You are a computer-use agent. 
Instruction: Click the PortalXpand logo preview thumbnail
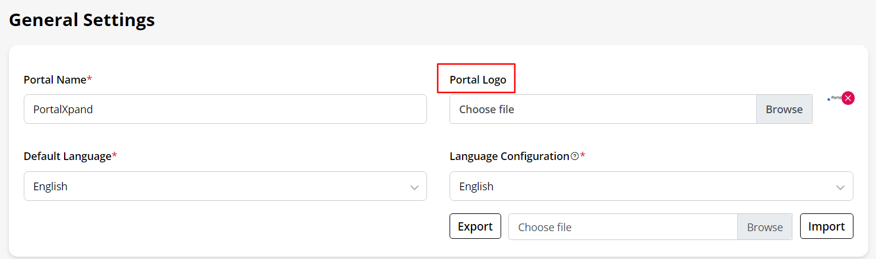point(834,98)
